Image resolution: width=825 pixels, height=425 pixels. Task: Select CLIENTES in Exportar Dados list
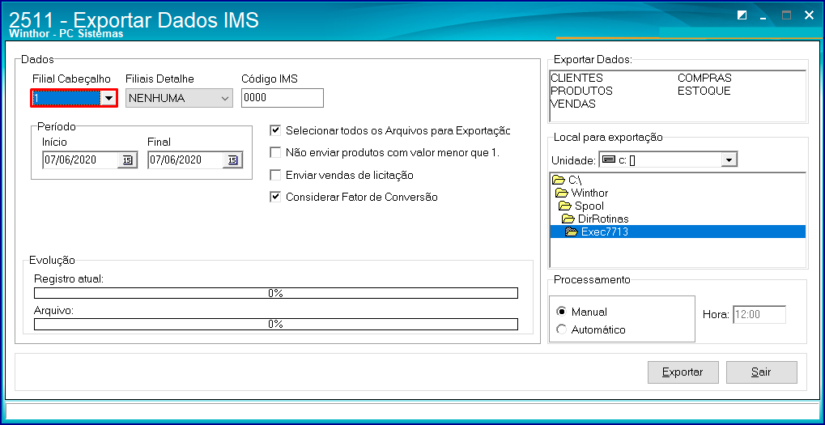pyautogui.click(x=576, y=78)
